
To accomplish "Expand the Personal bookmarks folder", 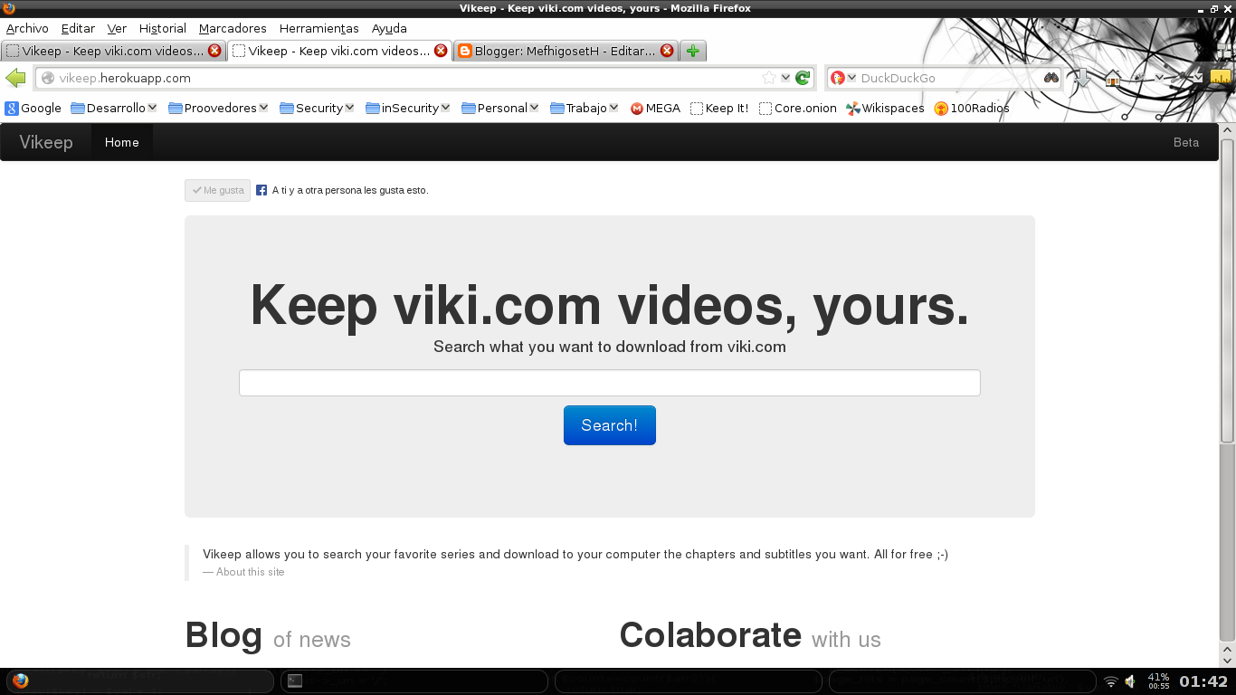I will click(x=500, y=108).
